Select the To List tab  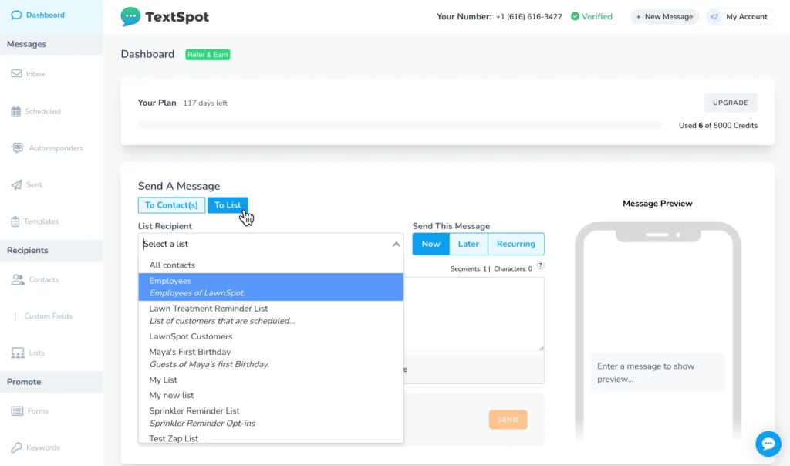(228, 205)
